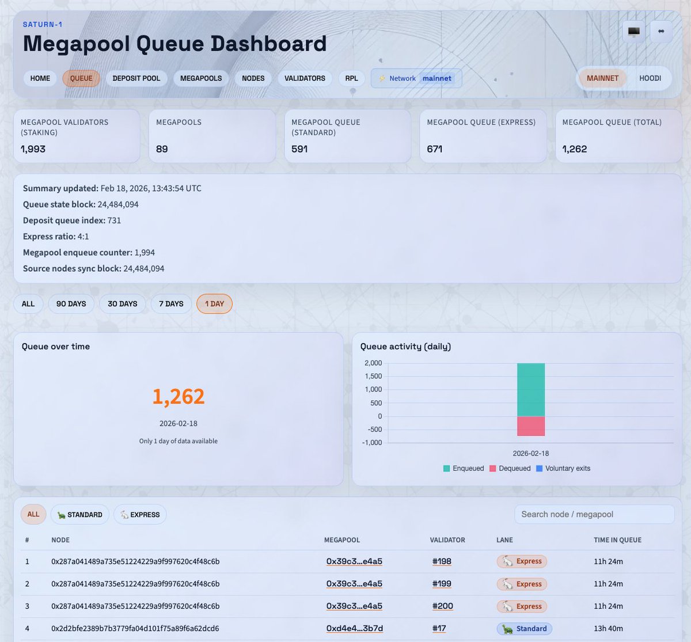Click the VALIDATOR column header
The height and width of the screenshot is (642, 691).
(447, 540)
